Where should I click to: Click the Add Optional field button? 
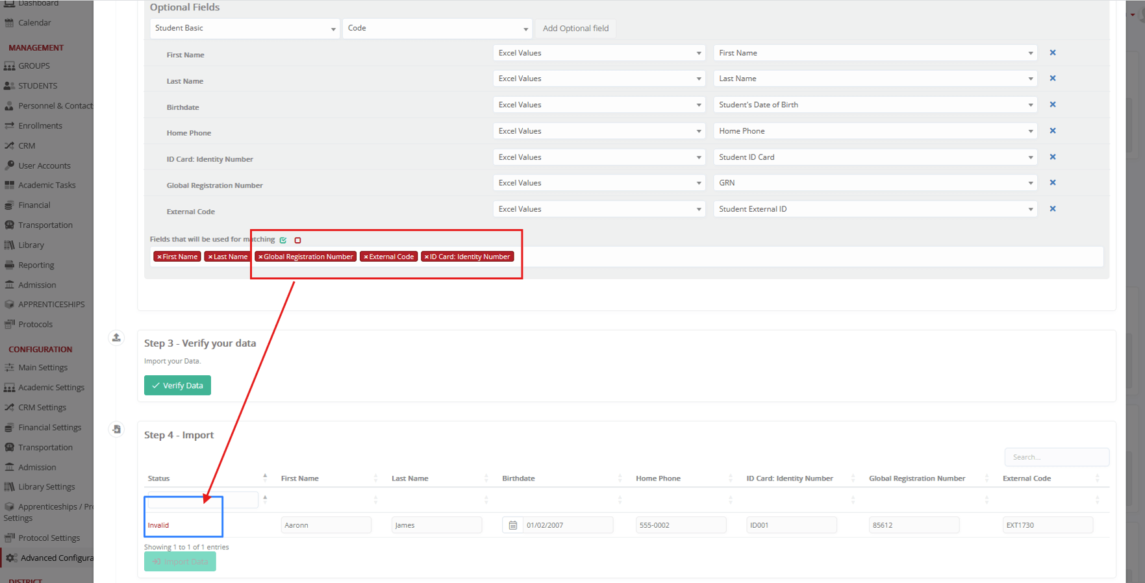pyautogui.click(x=575, y=29)
